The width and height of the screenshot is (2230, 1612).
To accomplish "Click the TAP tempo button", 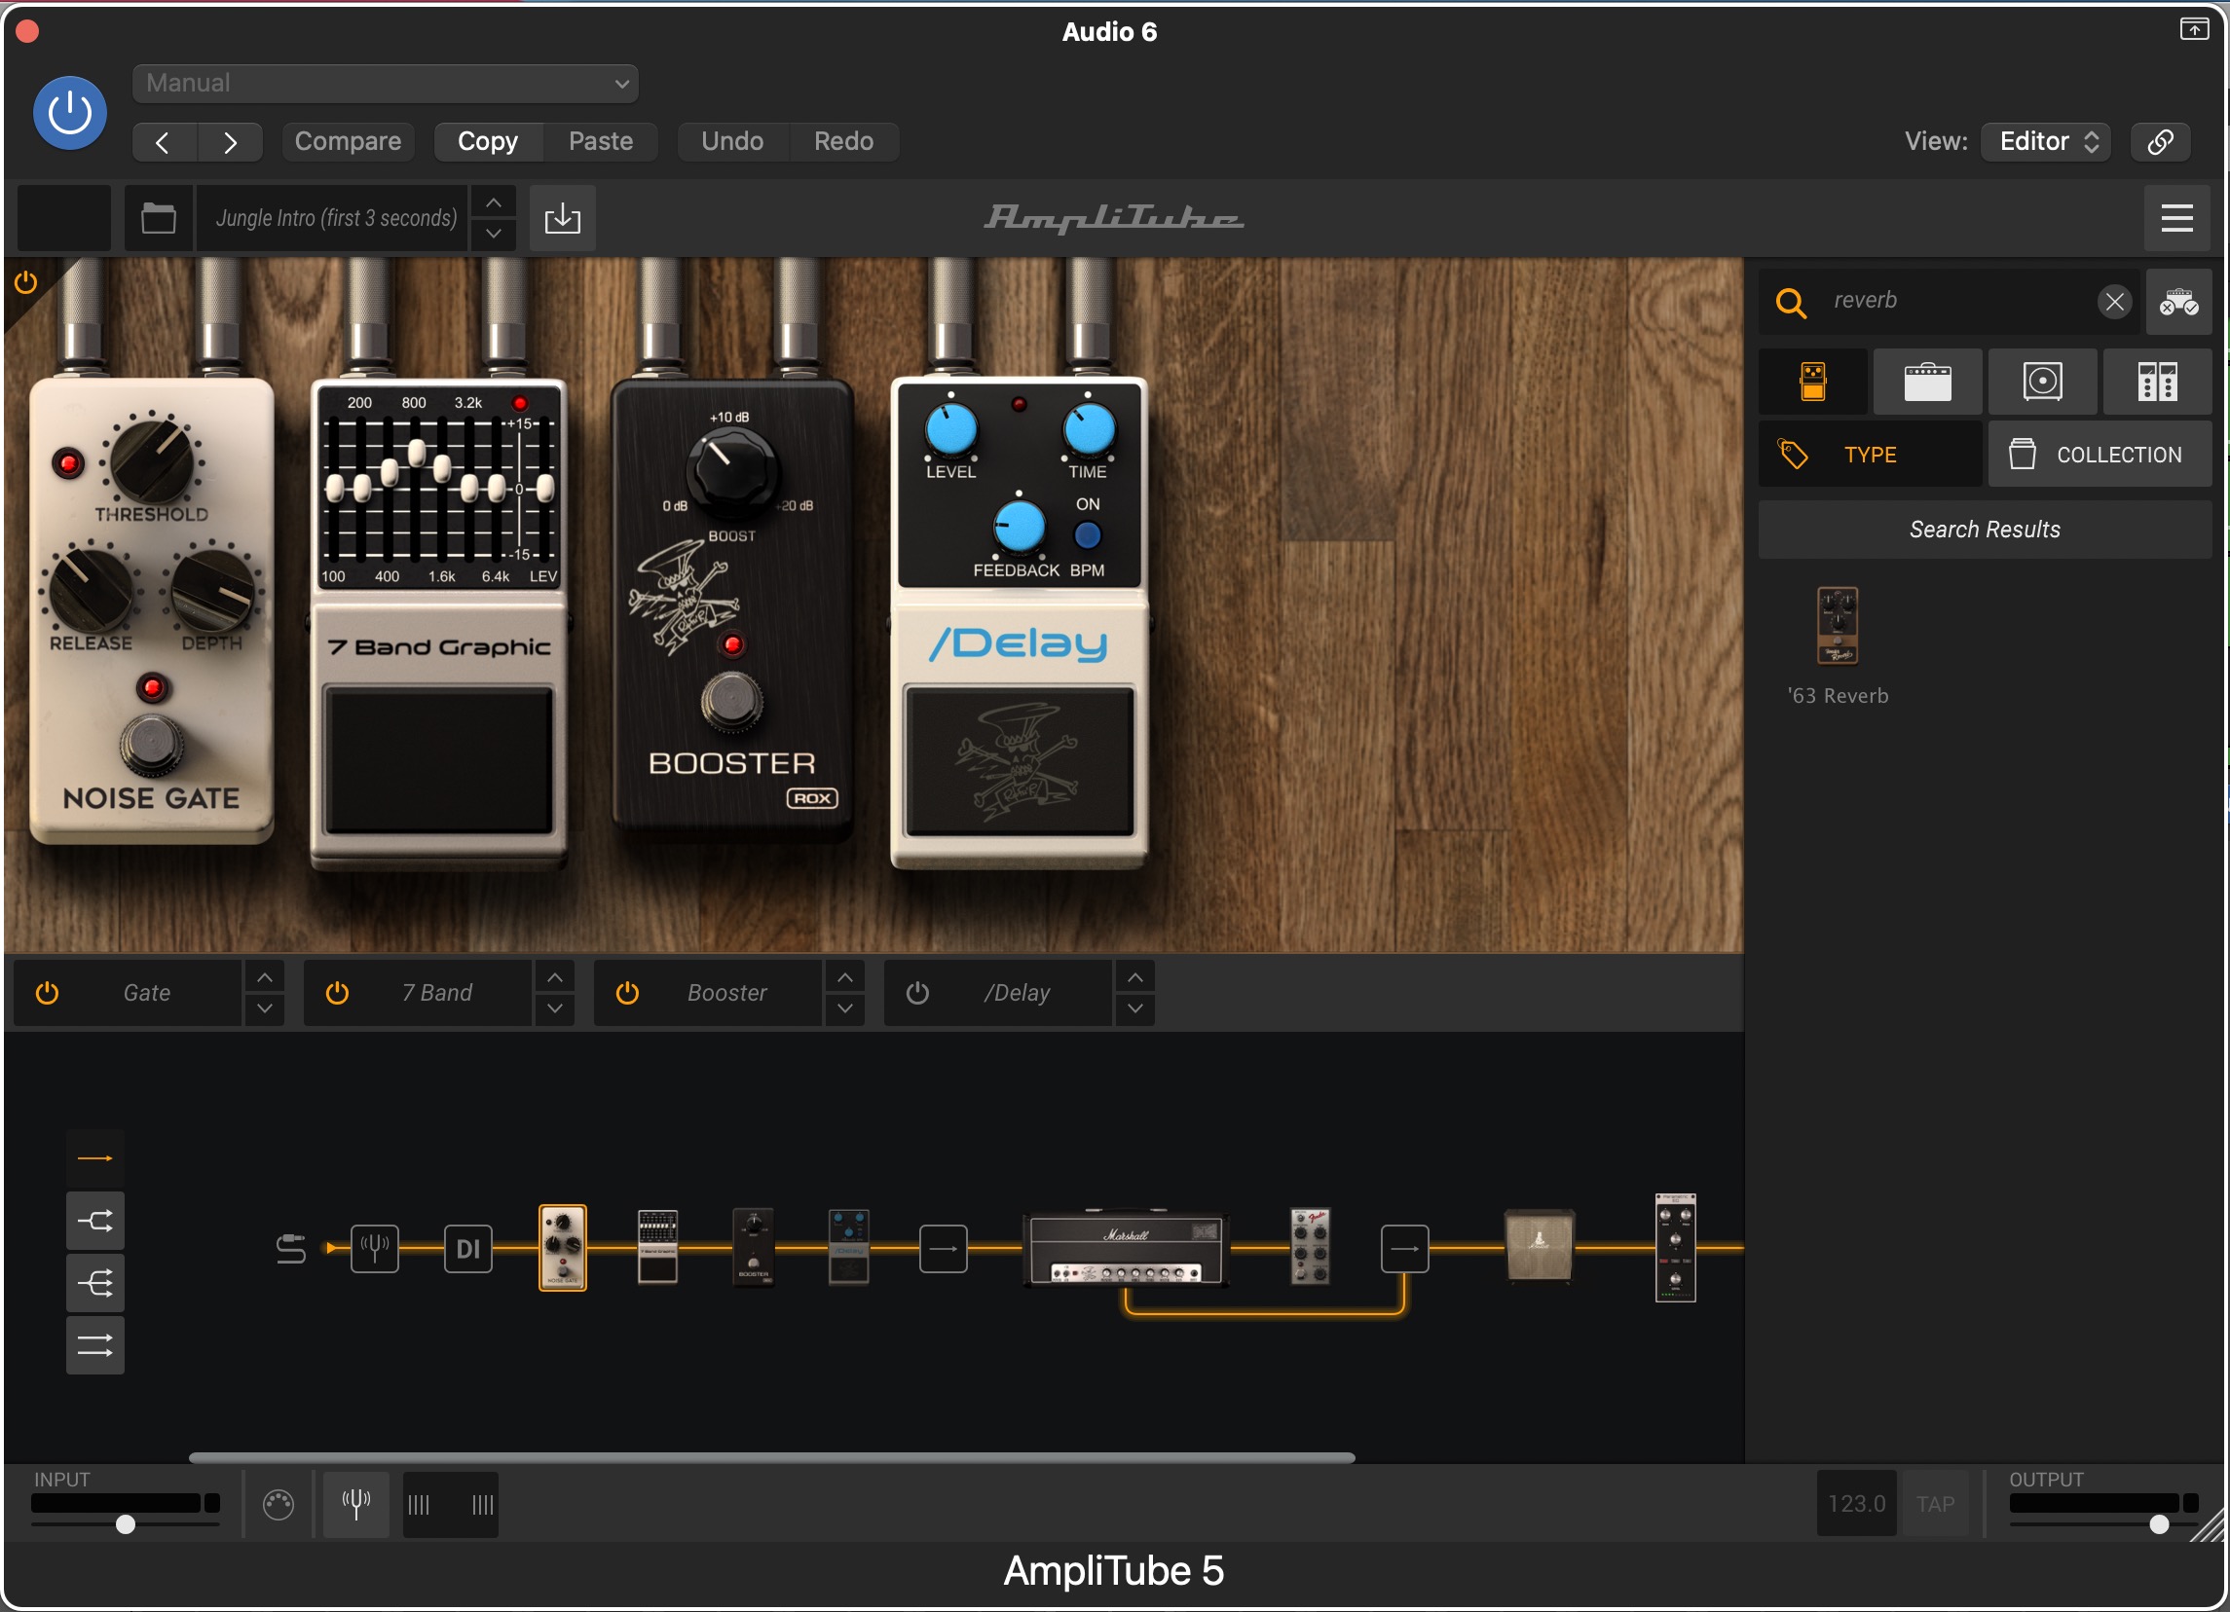I will (x=1935, y=1504).
